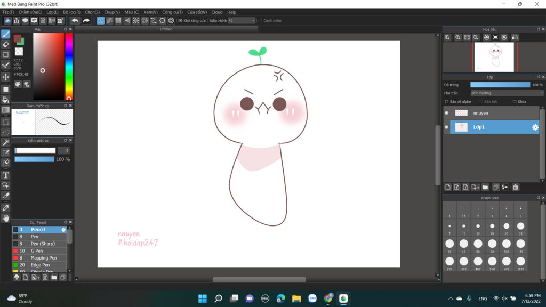
Task: Duplicate the selected layer
Action: coord(496,187)
